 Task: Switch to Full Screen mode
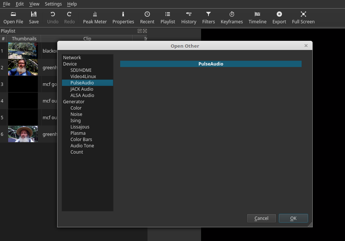pos(303,18)
